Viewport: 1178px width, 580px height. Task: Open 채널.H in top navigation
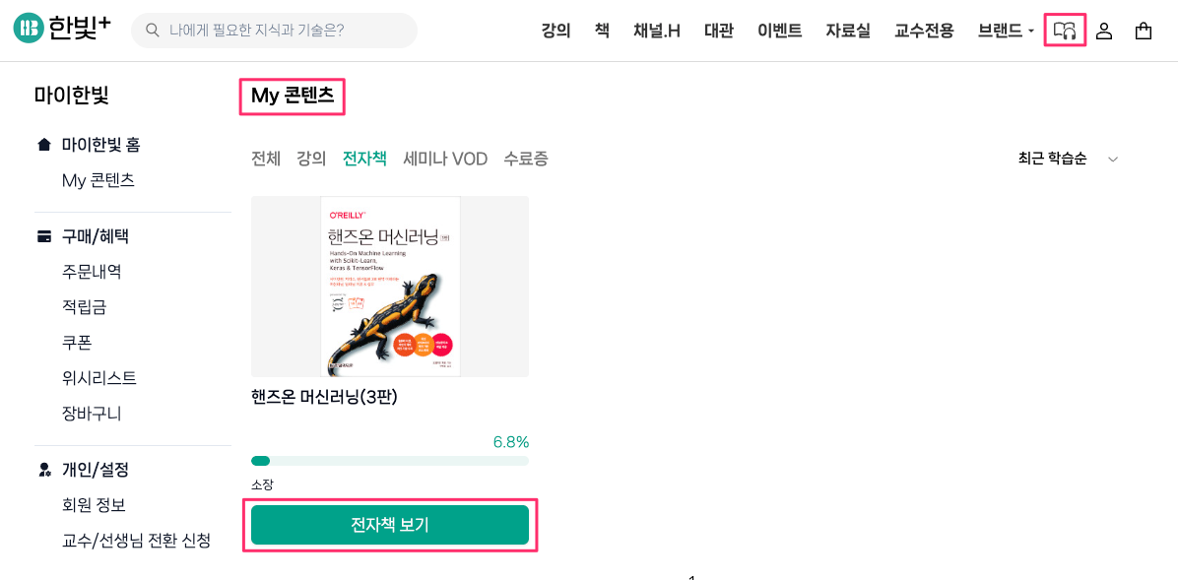click(x=657, y=31)
